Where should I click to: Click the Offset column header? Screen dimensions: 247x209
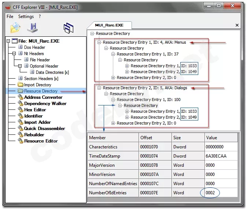coord(155,138)
